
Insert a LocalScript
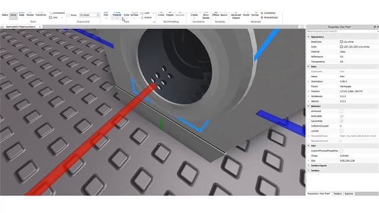[x=268, y=13]
